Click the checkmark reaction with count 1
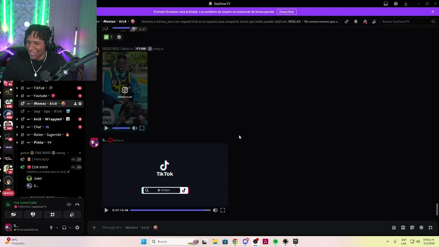The image size is (439, 247). tap(108, 37)
